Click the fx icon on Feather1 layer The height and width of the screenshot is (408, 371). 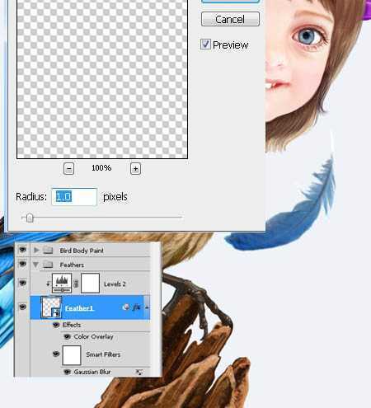click(136, 307)
